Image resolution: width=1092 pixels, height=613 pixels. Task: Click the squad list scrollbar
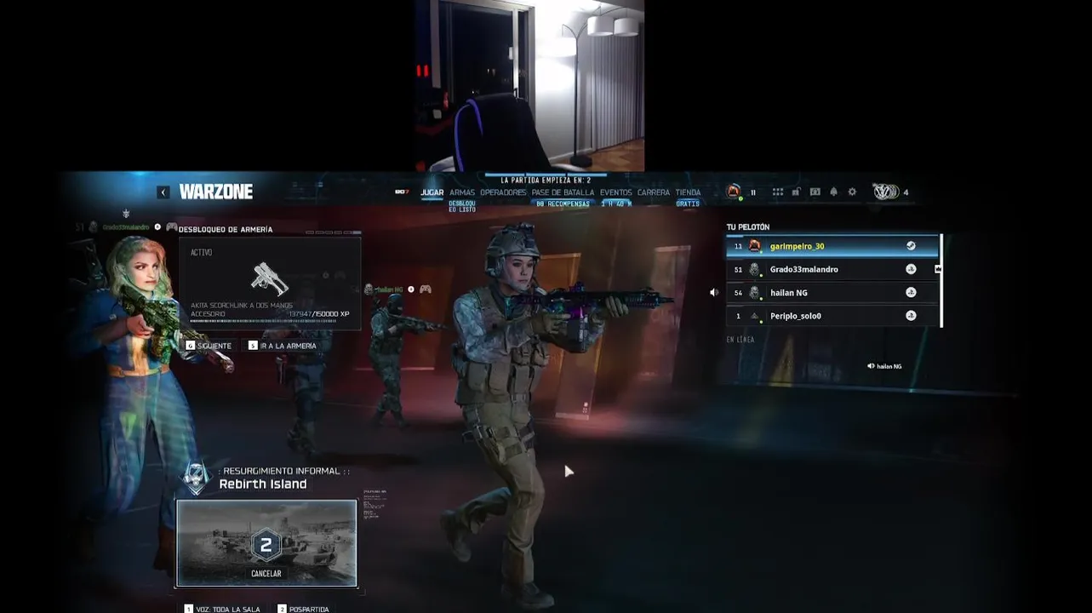click(x=941, y=281)
